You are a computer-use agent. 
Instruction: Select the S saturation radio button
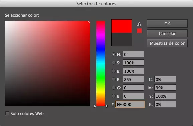tap(114, 63)
